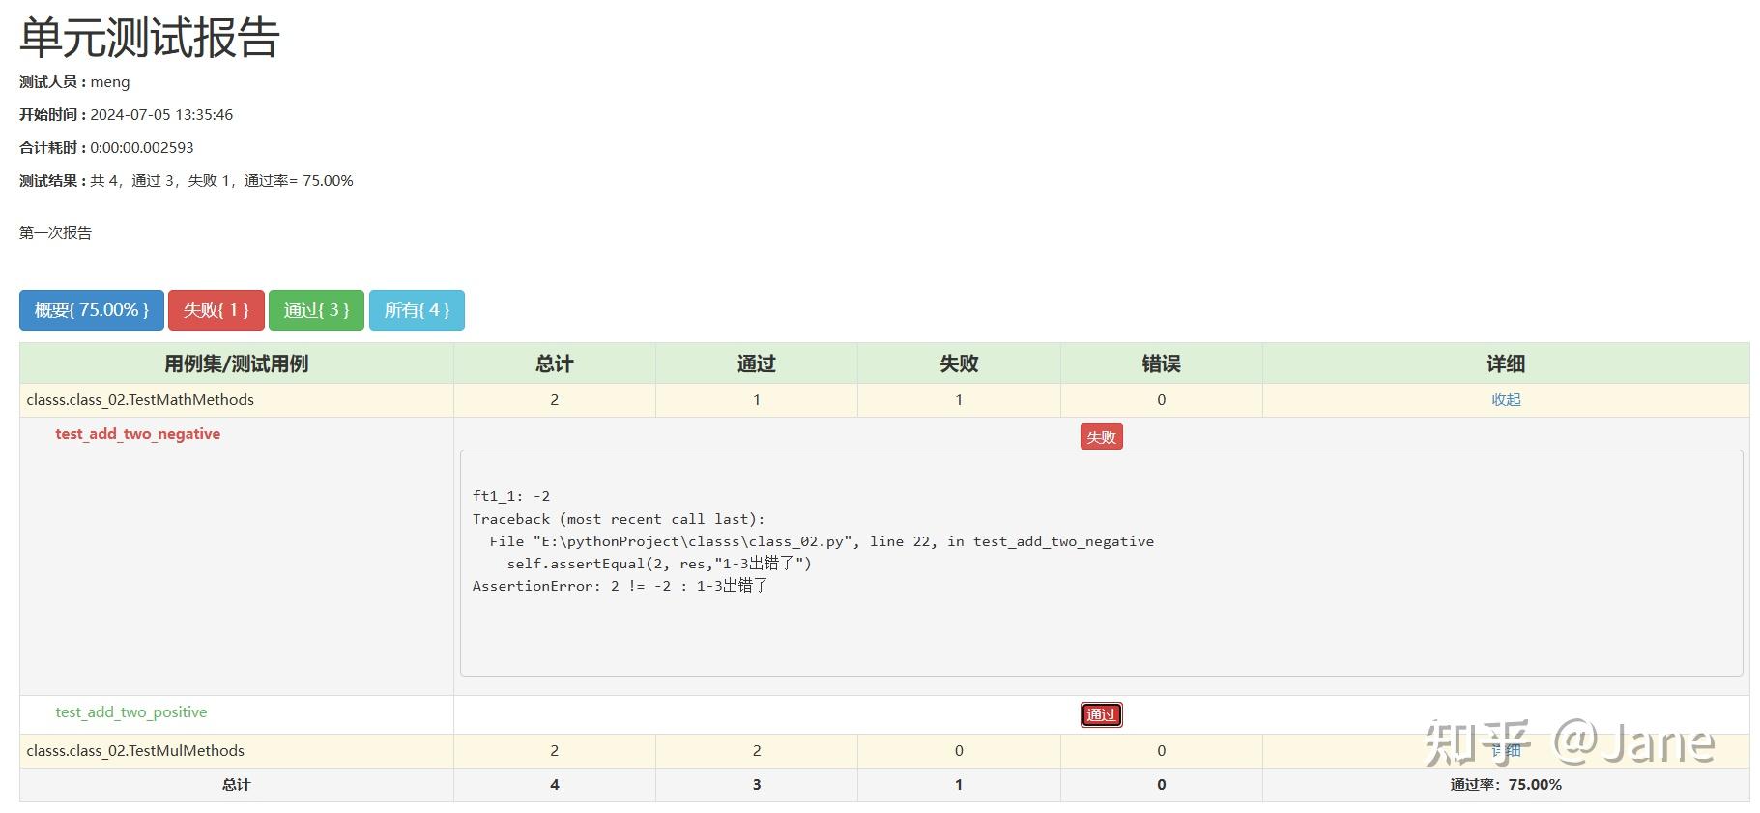Show only failed cases with 失败{ 1 }
Viewport: 1760px width, 813px height.
(216, 310)
